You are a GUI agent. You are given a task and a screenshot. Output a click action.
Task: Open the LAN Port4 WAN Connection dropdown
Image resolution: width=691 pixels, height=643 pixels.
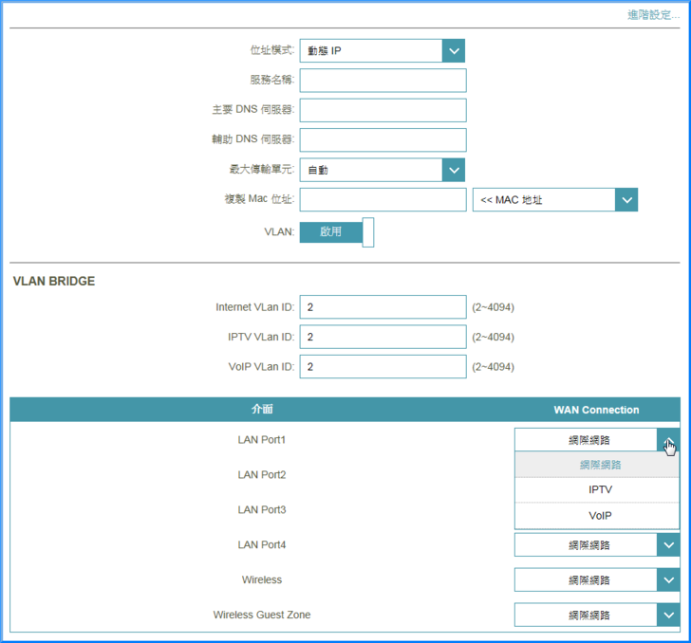[597, 545]
